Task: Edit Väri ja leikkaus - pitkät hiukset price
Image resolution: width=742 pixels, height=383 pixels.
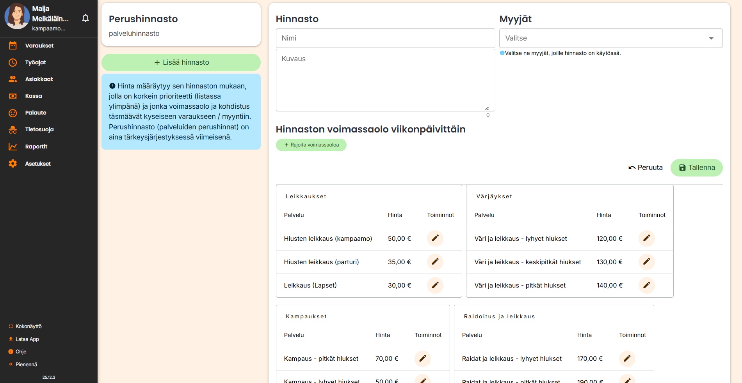Action: 646,285
